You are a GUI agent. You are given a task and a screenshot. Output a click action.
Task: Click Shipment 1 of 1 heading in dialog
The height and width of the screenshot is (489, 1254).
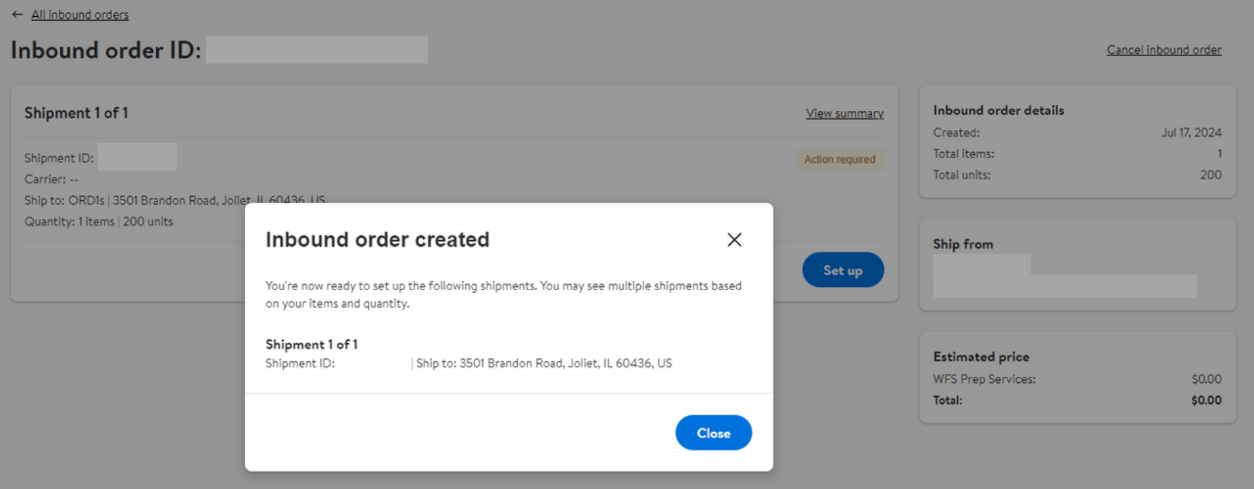[311, 344]
